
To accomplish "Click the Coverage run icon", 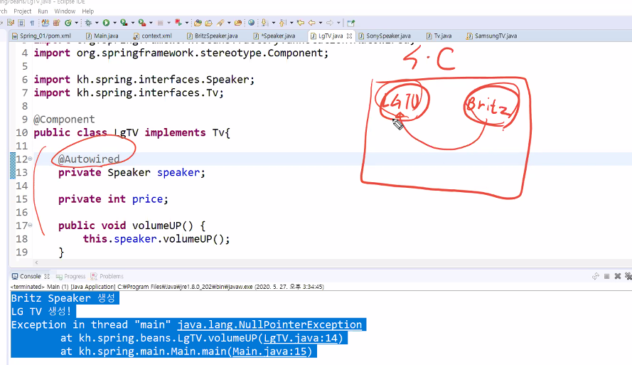I will 124,23.
